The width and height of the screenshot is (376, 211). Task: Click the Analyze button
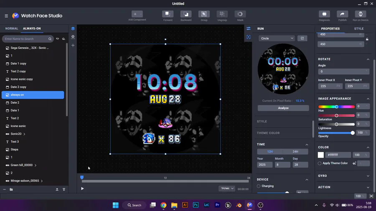[x=283, y=108]
